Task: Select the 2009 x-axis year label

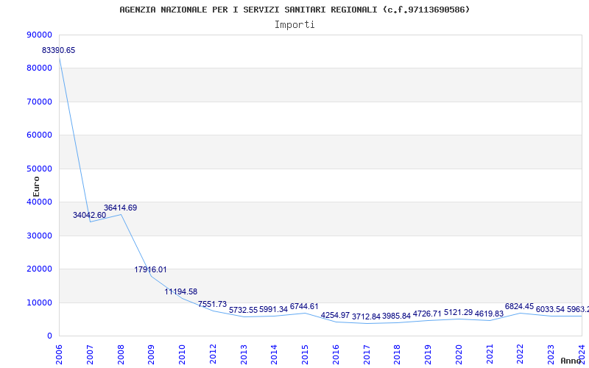Action: pyautogui.click(x=151, y=355)
